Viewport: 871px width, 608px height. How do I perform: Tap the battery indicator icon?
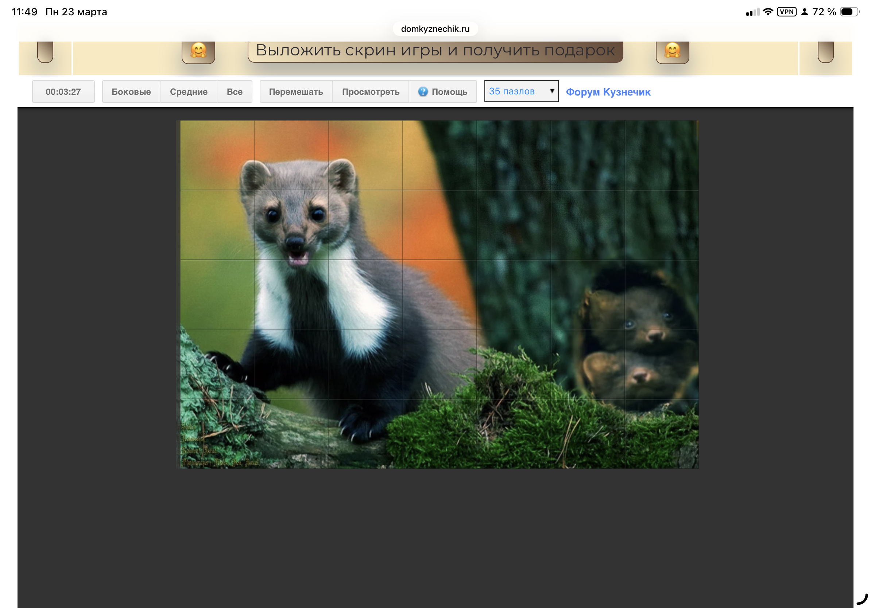click(x=849, y=12)
